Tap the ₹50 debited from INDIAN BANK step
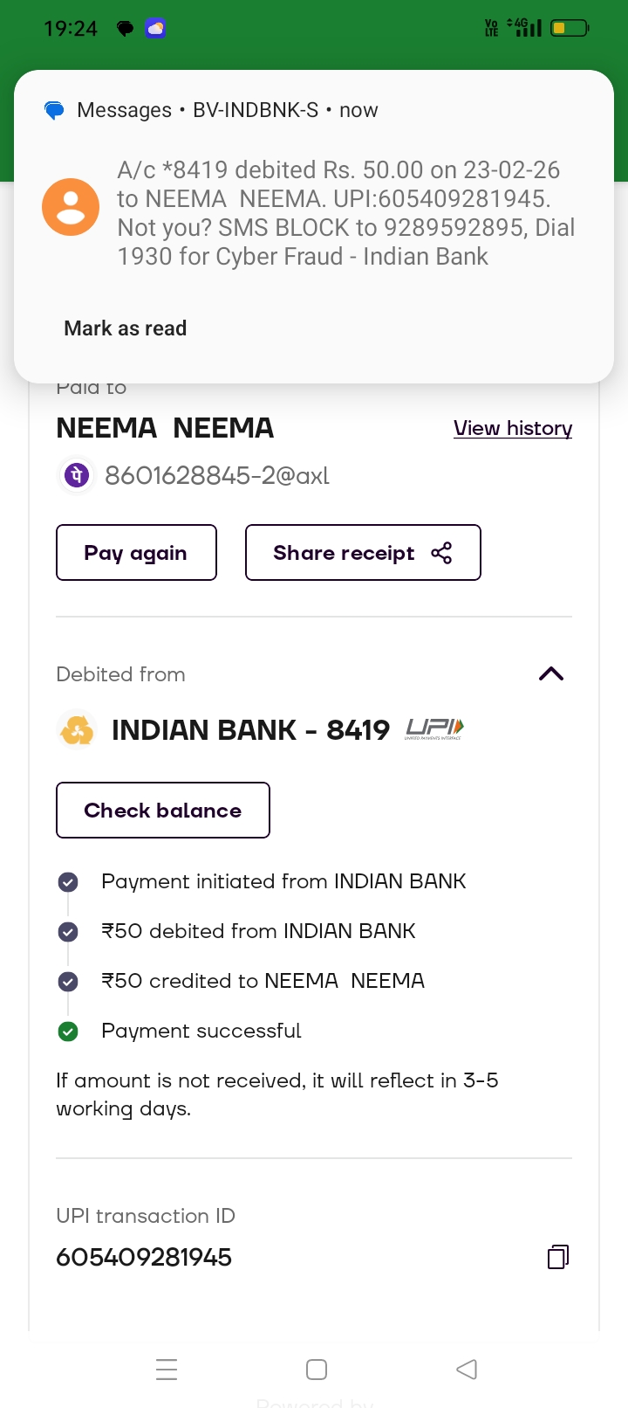The width and height of the screenshot is (628, 1408). (258, 931)
